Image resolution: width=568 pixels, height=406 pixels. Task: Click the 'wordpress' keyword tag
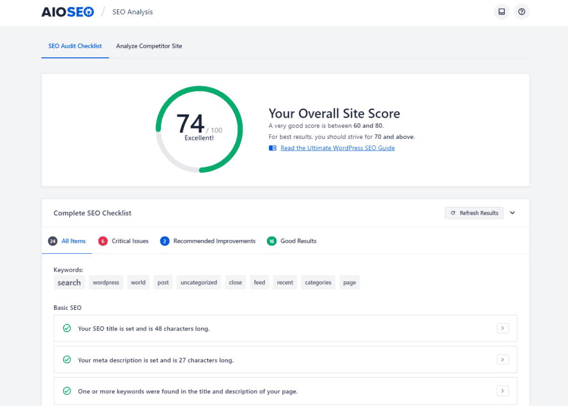(106, 283)
